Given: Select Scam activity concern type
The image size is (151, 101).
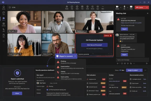Looking at the screenshot, I should pyautogui.click(x=71, y=78).
